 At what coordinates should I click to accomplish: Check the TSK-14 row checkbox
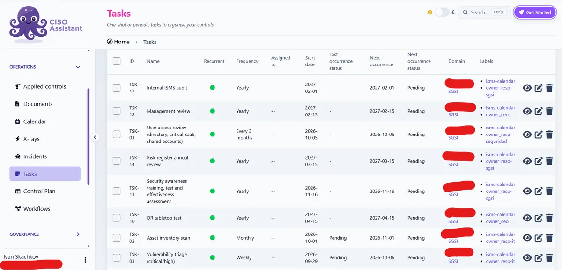(117, 161)
